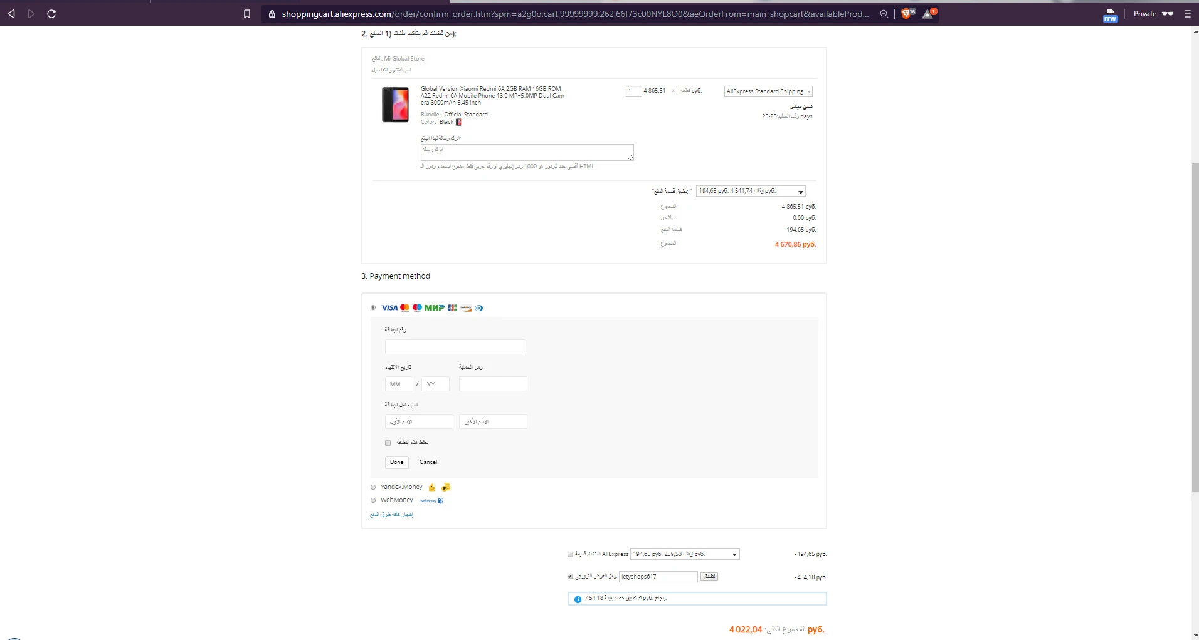Select Yandex.Money payment radio button
1199x640 pixels.
point(373,487)
